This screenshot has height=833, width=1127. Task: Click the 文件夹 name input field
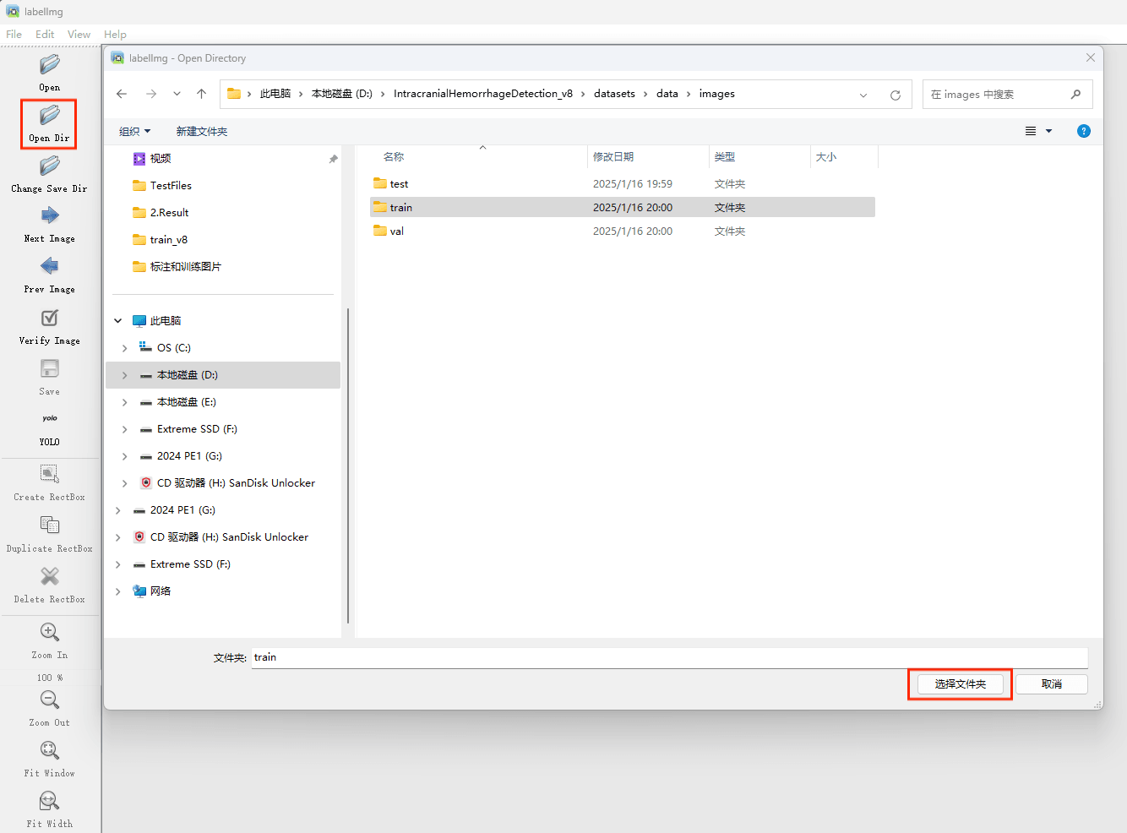(667, 657)
